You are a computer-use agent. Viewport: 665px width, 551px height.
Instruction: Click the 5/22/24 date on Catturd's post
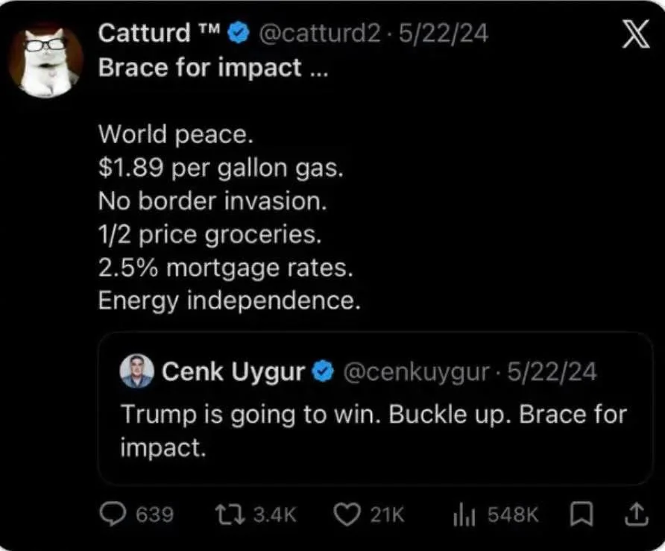[x=444, y=33]
